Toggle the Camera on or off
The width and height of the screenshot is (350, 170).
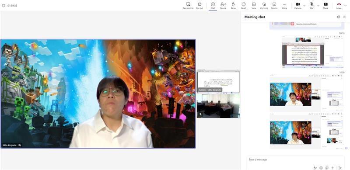(298, 6)
